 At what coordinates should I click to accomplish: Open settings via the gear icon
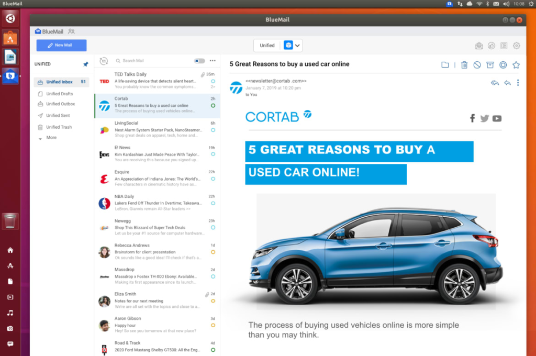517,46
